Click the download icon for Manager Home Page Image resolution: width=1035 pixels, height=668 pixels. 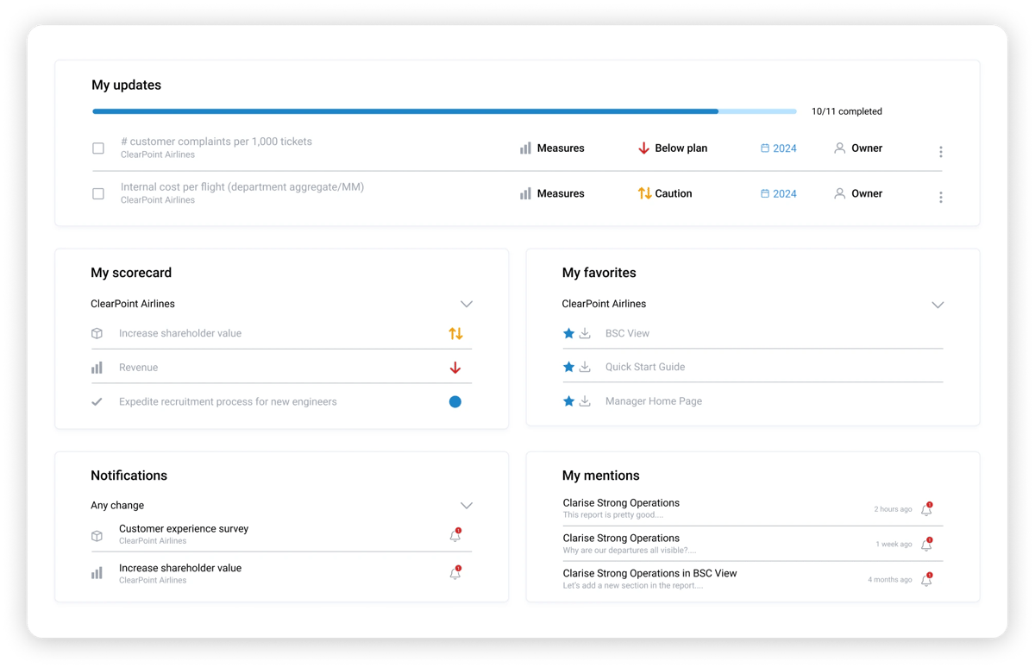pos(585,401)
